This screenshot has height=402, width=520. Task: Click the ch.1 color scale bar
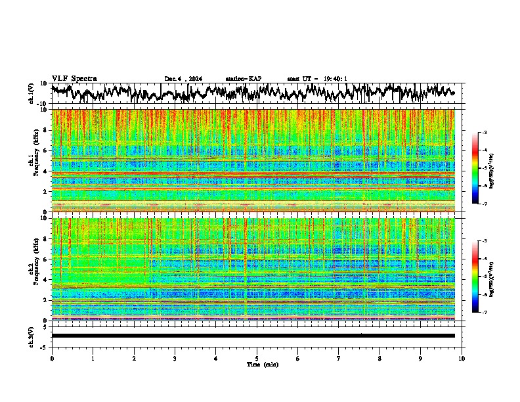tap(475, 168)
